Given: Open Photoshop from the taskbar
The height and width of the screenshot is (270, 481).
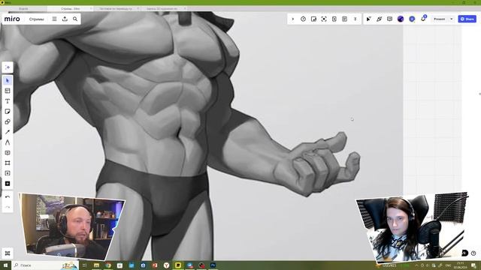Looking at the screenshot, I should click(213, 265).
